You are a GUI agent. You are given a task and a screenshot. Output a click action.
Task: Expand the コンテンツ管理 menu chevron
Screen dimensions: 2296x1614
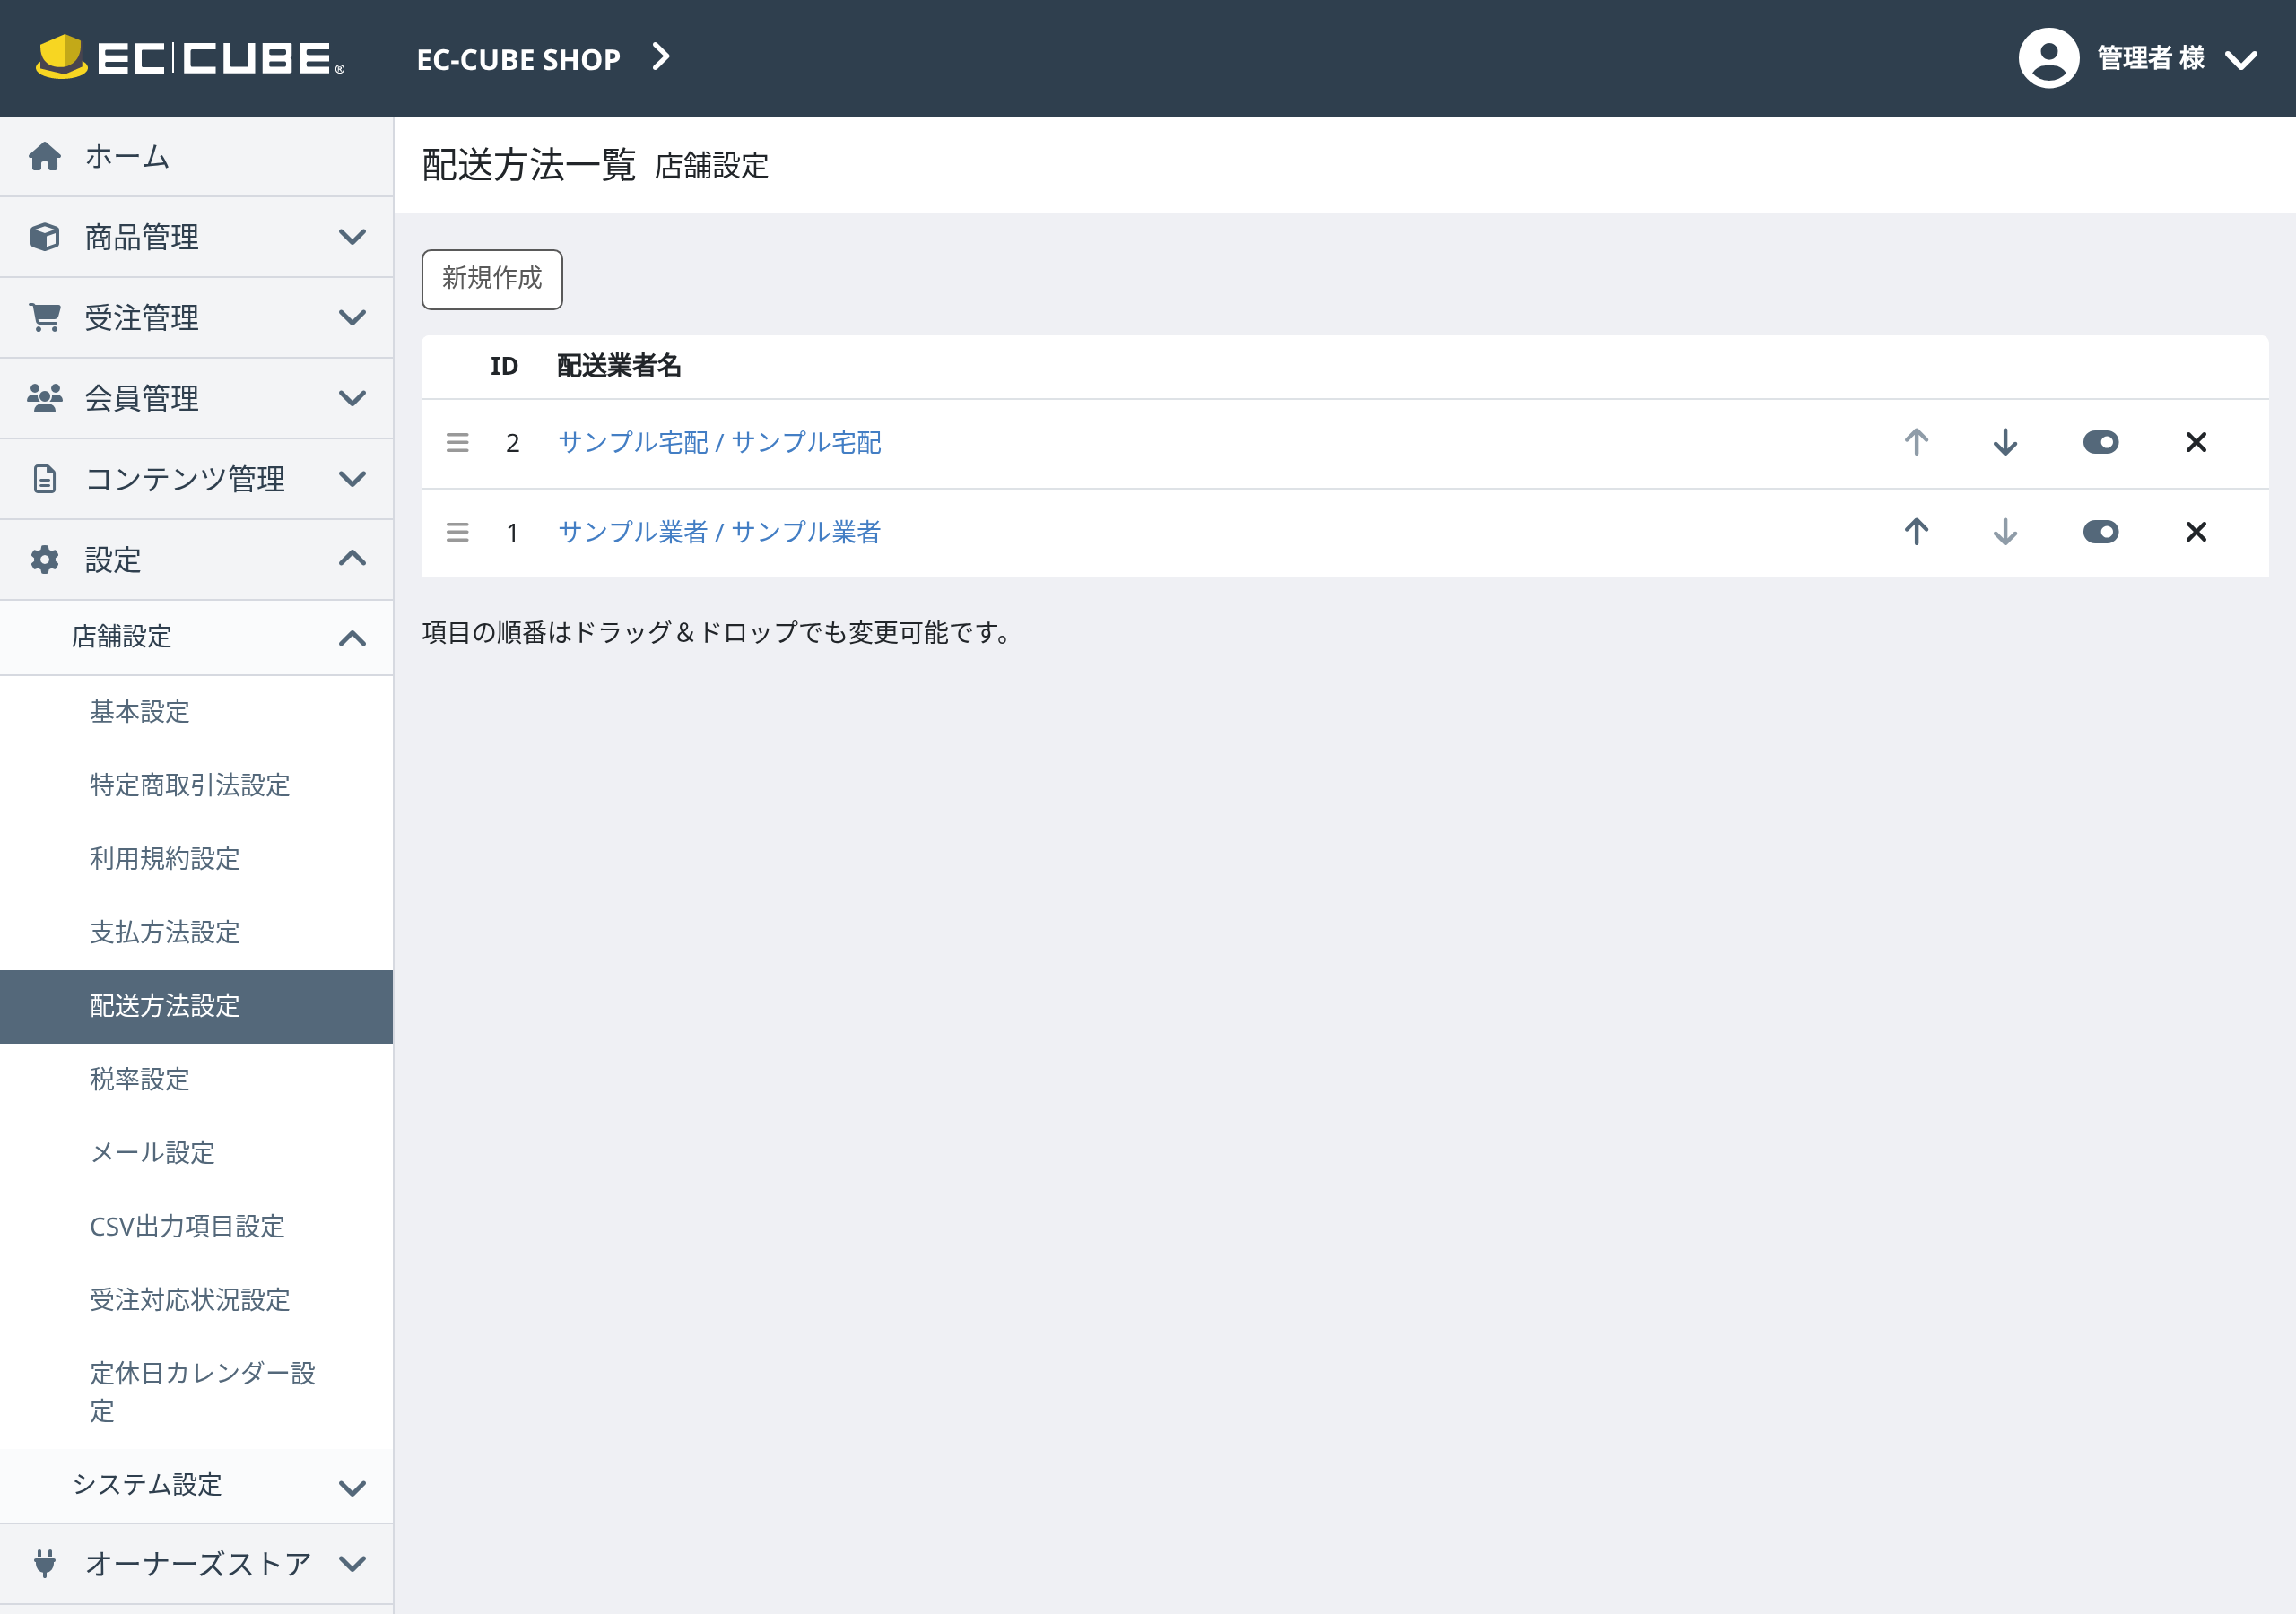(352, 479)
